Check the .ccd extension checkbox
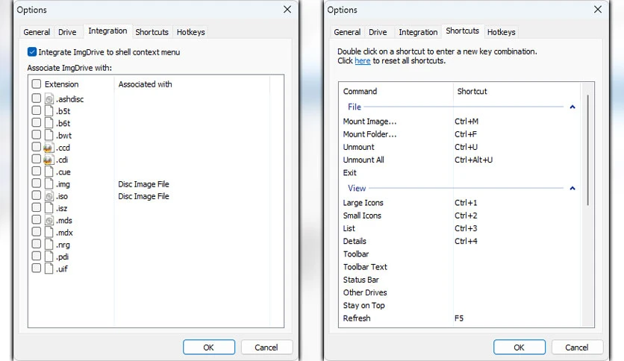624x361 pixels. 37,147
